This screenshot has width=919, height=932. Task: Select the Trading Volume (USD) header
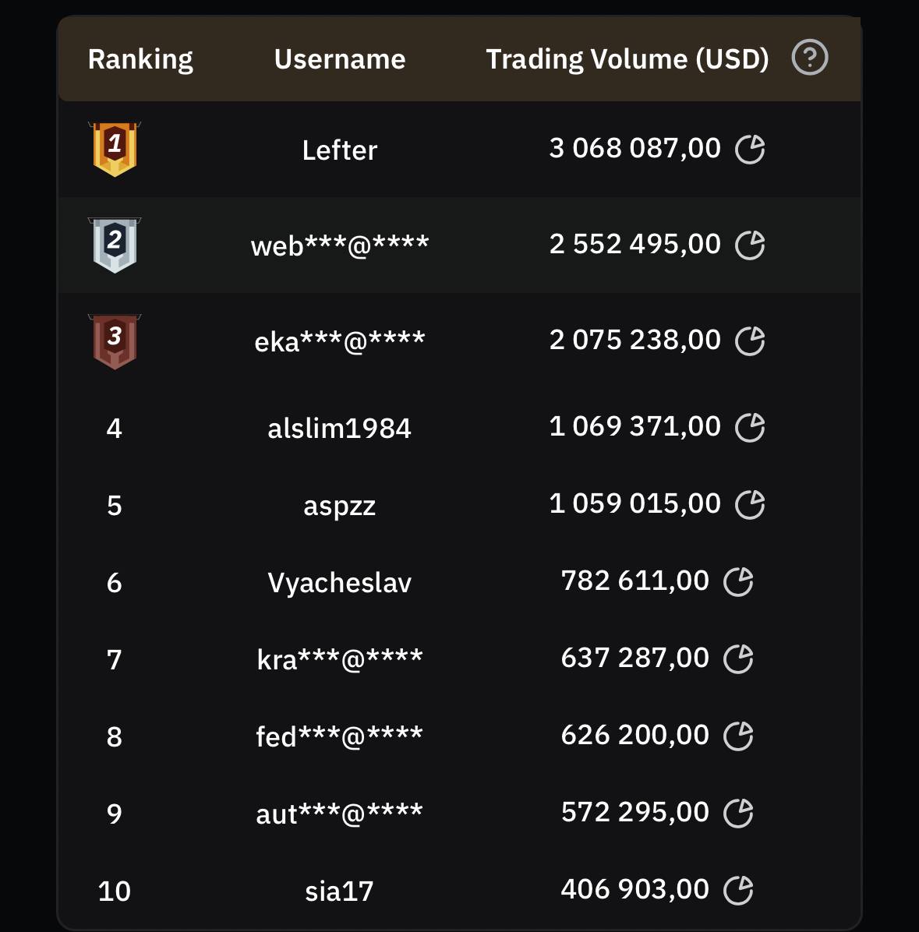tap(627, 59)
